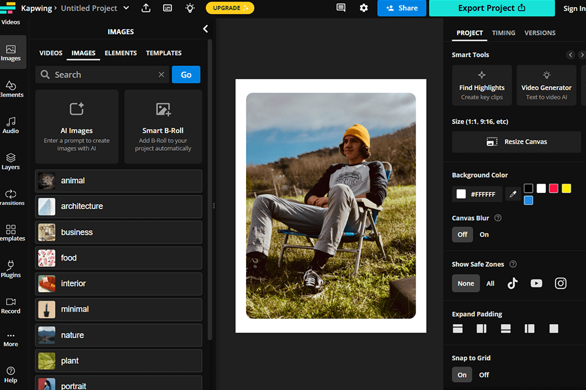Click Sign In link
The image size is (586, 390).
[574, 9]
